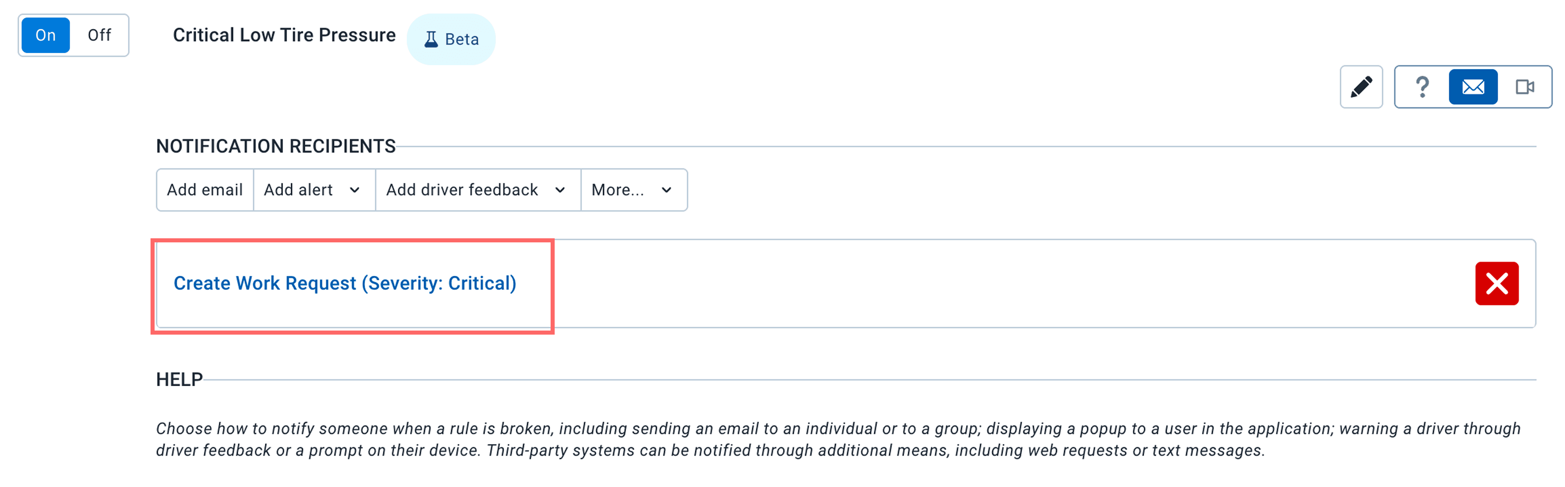Click the Add email button
This screenshot has width=1565, height=487.
[x=205, y=190]
